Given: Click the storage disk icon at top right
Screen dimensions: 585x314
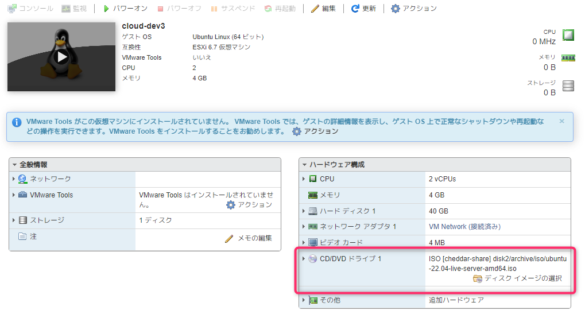Looking at the screenshot, I should [x=568, y=86].
